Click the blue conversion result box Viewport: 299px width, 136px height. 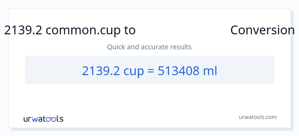tap(149, 70)
